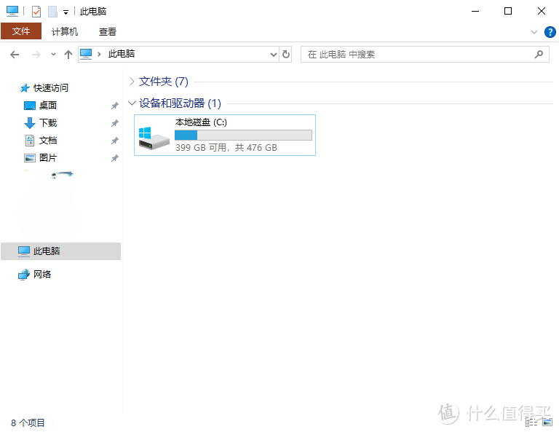Close the 此电脑 window

pyautogui.click(x=542, y=11)
